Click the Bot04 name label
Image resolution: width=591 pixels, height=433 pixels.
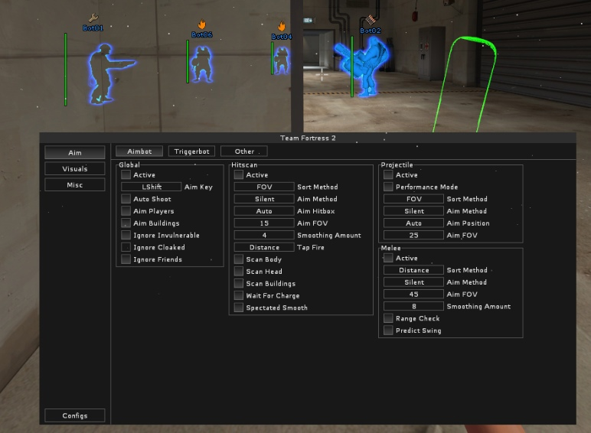point(282,37)
